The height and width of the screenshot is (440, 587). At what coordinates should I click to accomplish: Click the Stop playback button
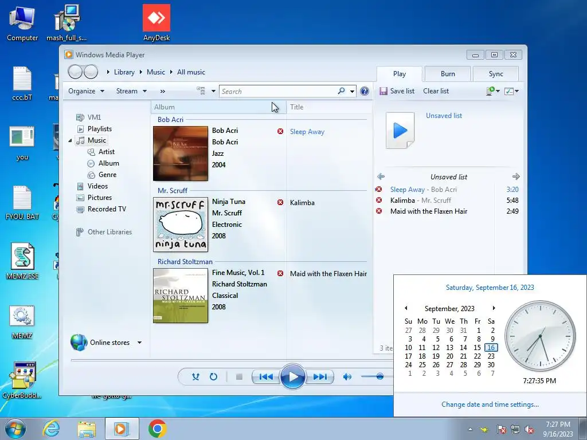[239, 377]
